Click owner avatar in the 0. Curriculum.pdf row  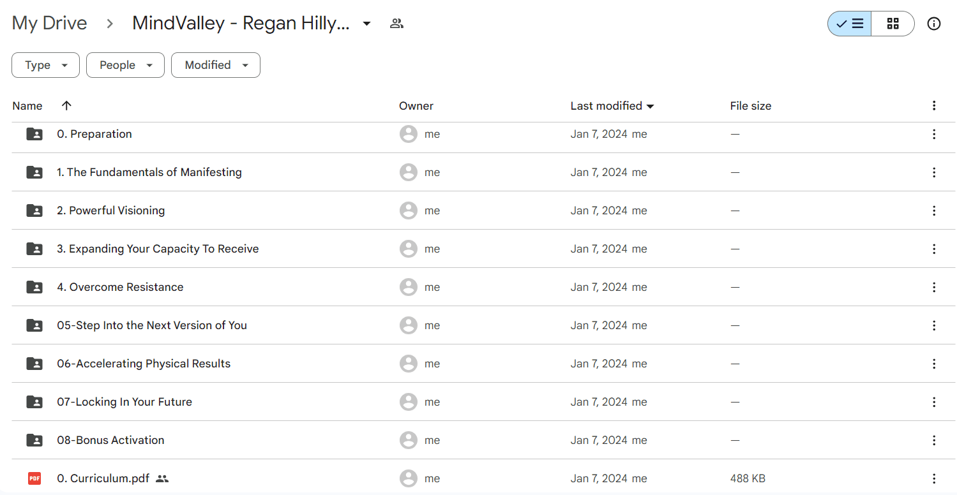(x=409, y=478)
